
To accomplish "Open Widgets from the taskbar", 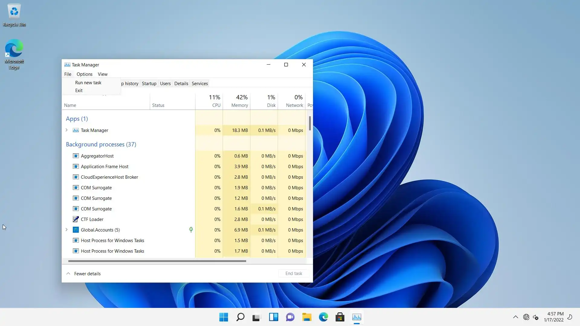I will point(273,317).
